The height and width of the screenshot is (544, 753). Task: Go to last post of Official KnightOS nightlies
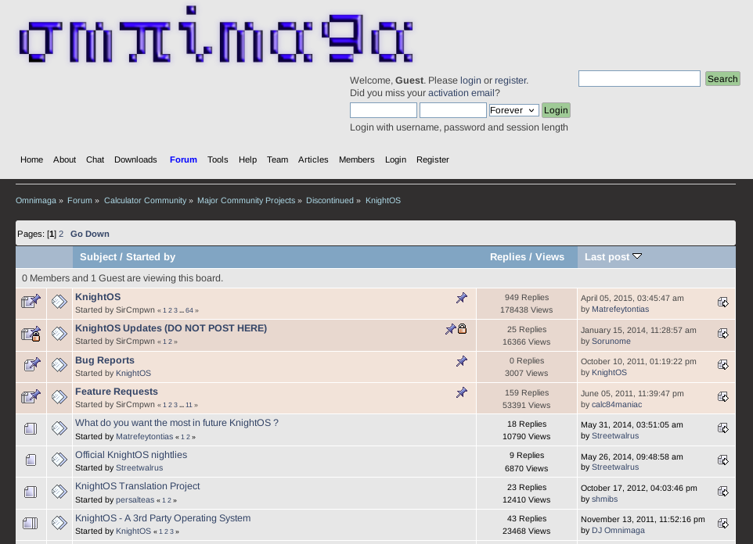click(722, 460)
